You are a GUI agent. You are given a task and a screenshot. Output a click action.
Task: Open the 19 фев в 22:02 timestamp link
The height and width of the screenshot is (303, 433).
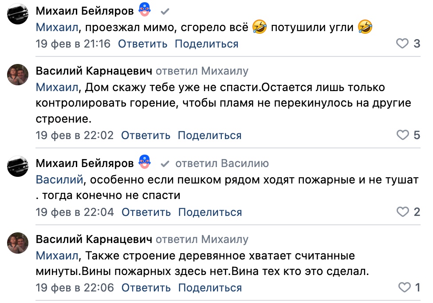tap(75, 136)
